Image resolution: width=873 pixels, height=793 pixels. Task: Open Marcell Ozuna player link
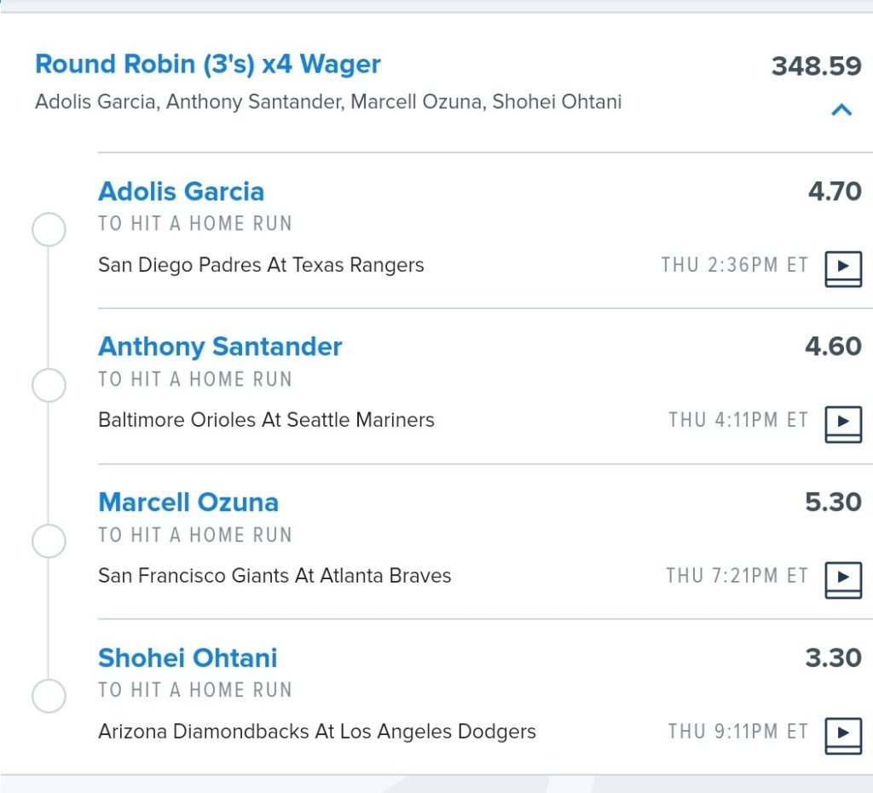click(188, 503)
